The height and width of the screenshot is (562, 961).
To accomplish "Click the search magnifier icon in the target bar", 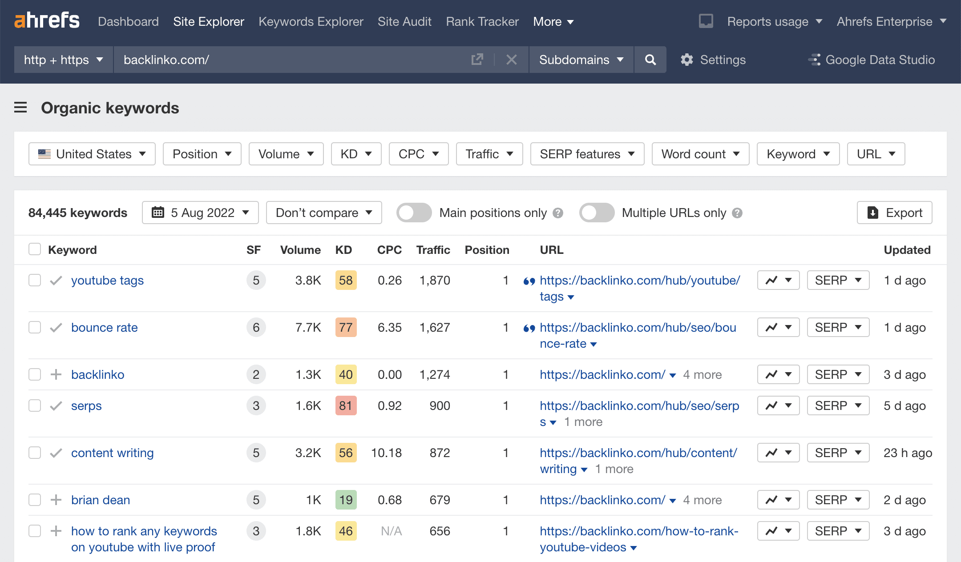I will tap(650, 60).
